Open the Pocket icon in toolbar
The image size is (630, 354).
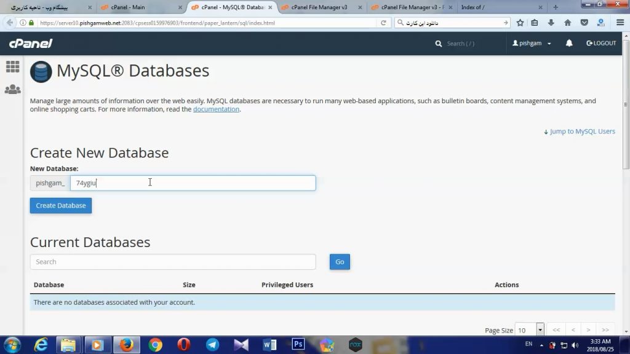[x=584, y=23]
